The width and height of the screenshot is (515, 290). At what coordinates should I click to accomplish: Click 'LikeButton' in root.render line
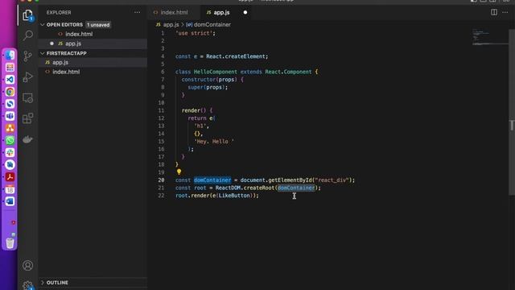coord(234,196)
